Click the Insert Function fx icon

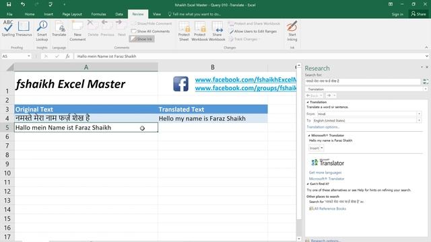tap(67, 56)
